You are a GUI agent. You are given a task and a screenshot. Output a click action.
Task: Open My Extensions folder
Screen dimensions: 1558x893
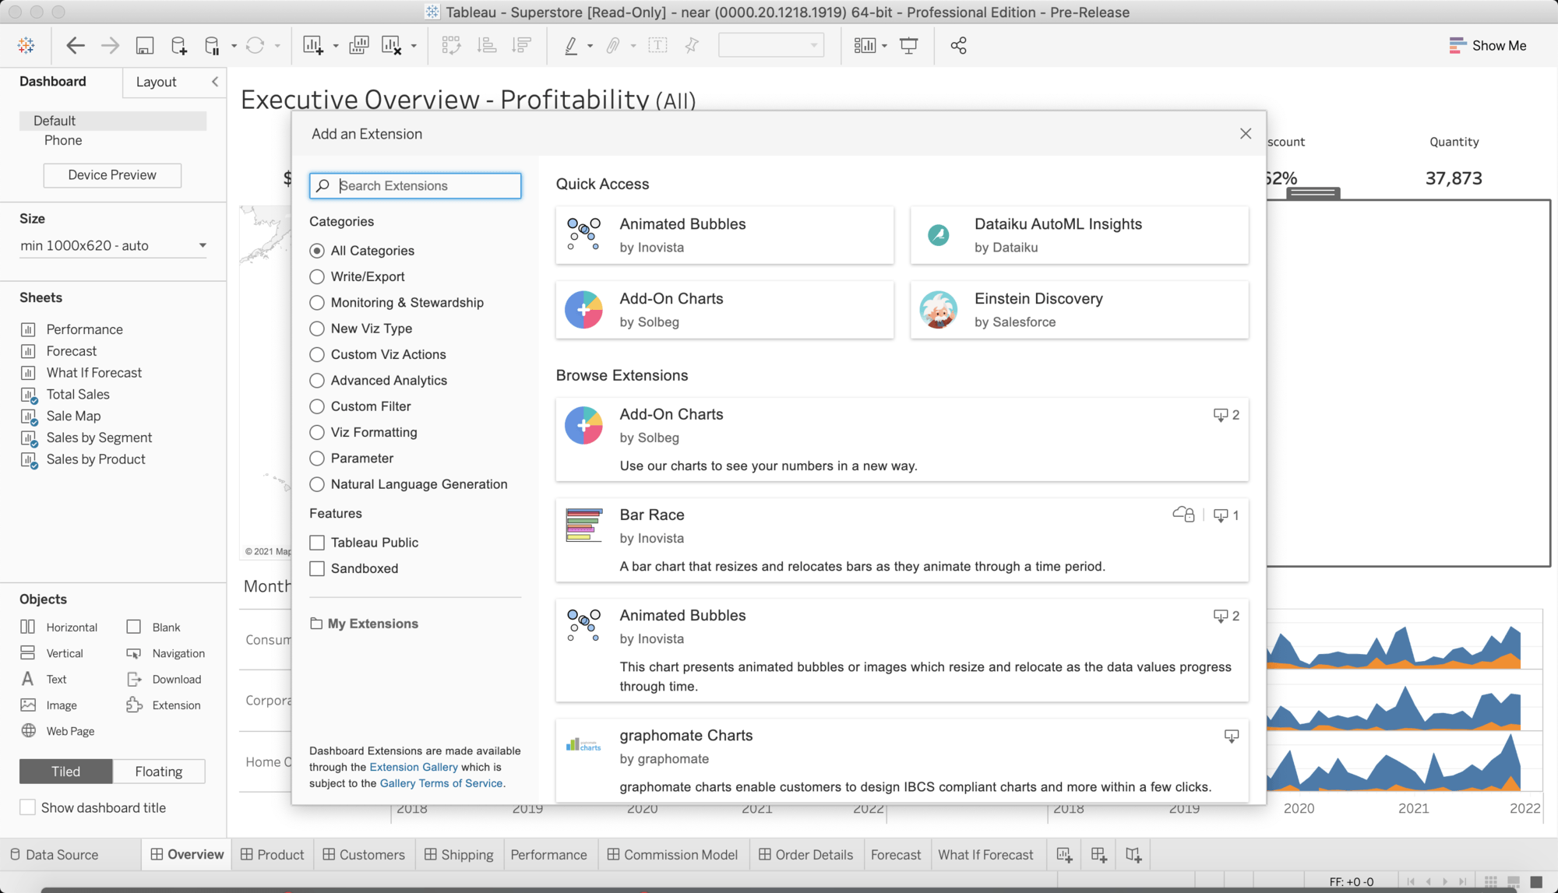tap(364, 624)
